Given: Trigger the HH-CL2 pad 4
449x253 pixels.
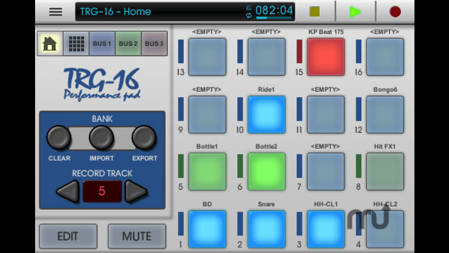Looking at the screenshot, I should click(385, 229).
